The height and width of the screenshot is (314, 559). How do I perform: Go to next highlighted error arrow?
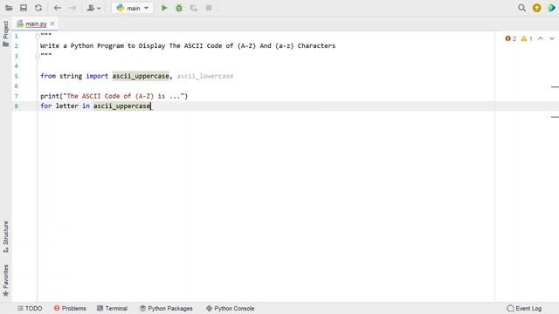[552, 38]
